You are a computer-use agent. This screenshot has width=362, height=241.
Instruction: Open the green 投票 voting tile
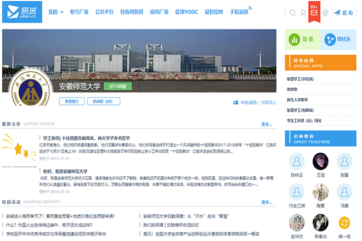coord(301,39)
